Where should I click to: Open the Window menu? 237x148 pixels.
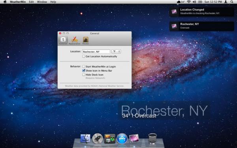click(42, 2)
